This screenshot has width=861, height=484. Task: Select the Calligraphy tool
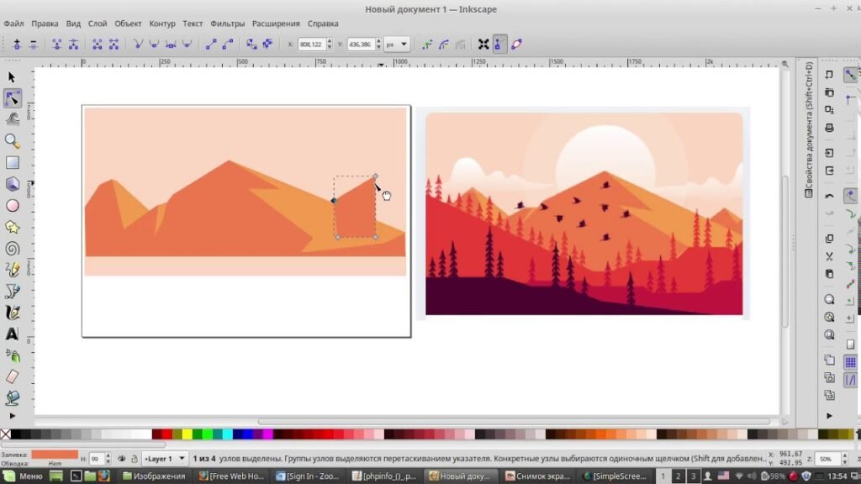click(12, 313)
